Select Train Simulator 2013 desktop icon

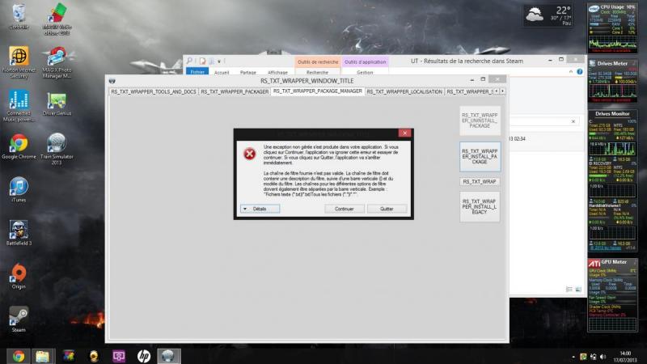click(x=57, y=149)
